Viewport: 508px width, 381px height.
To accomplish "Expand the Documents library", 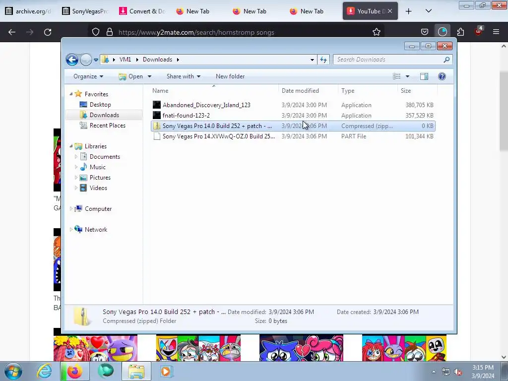I will 76,157.
